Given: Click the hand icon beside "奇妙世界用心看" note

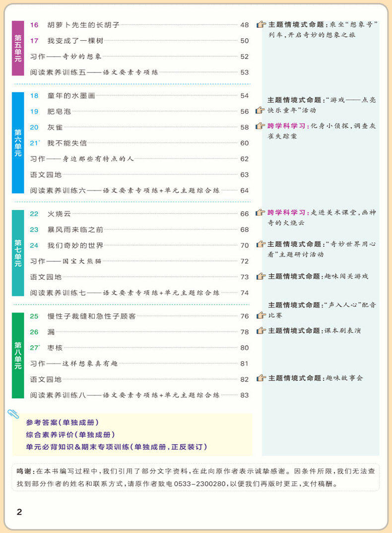Looking at the screenshot, I should pos(261,244).
